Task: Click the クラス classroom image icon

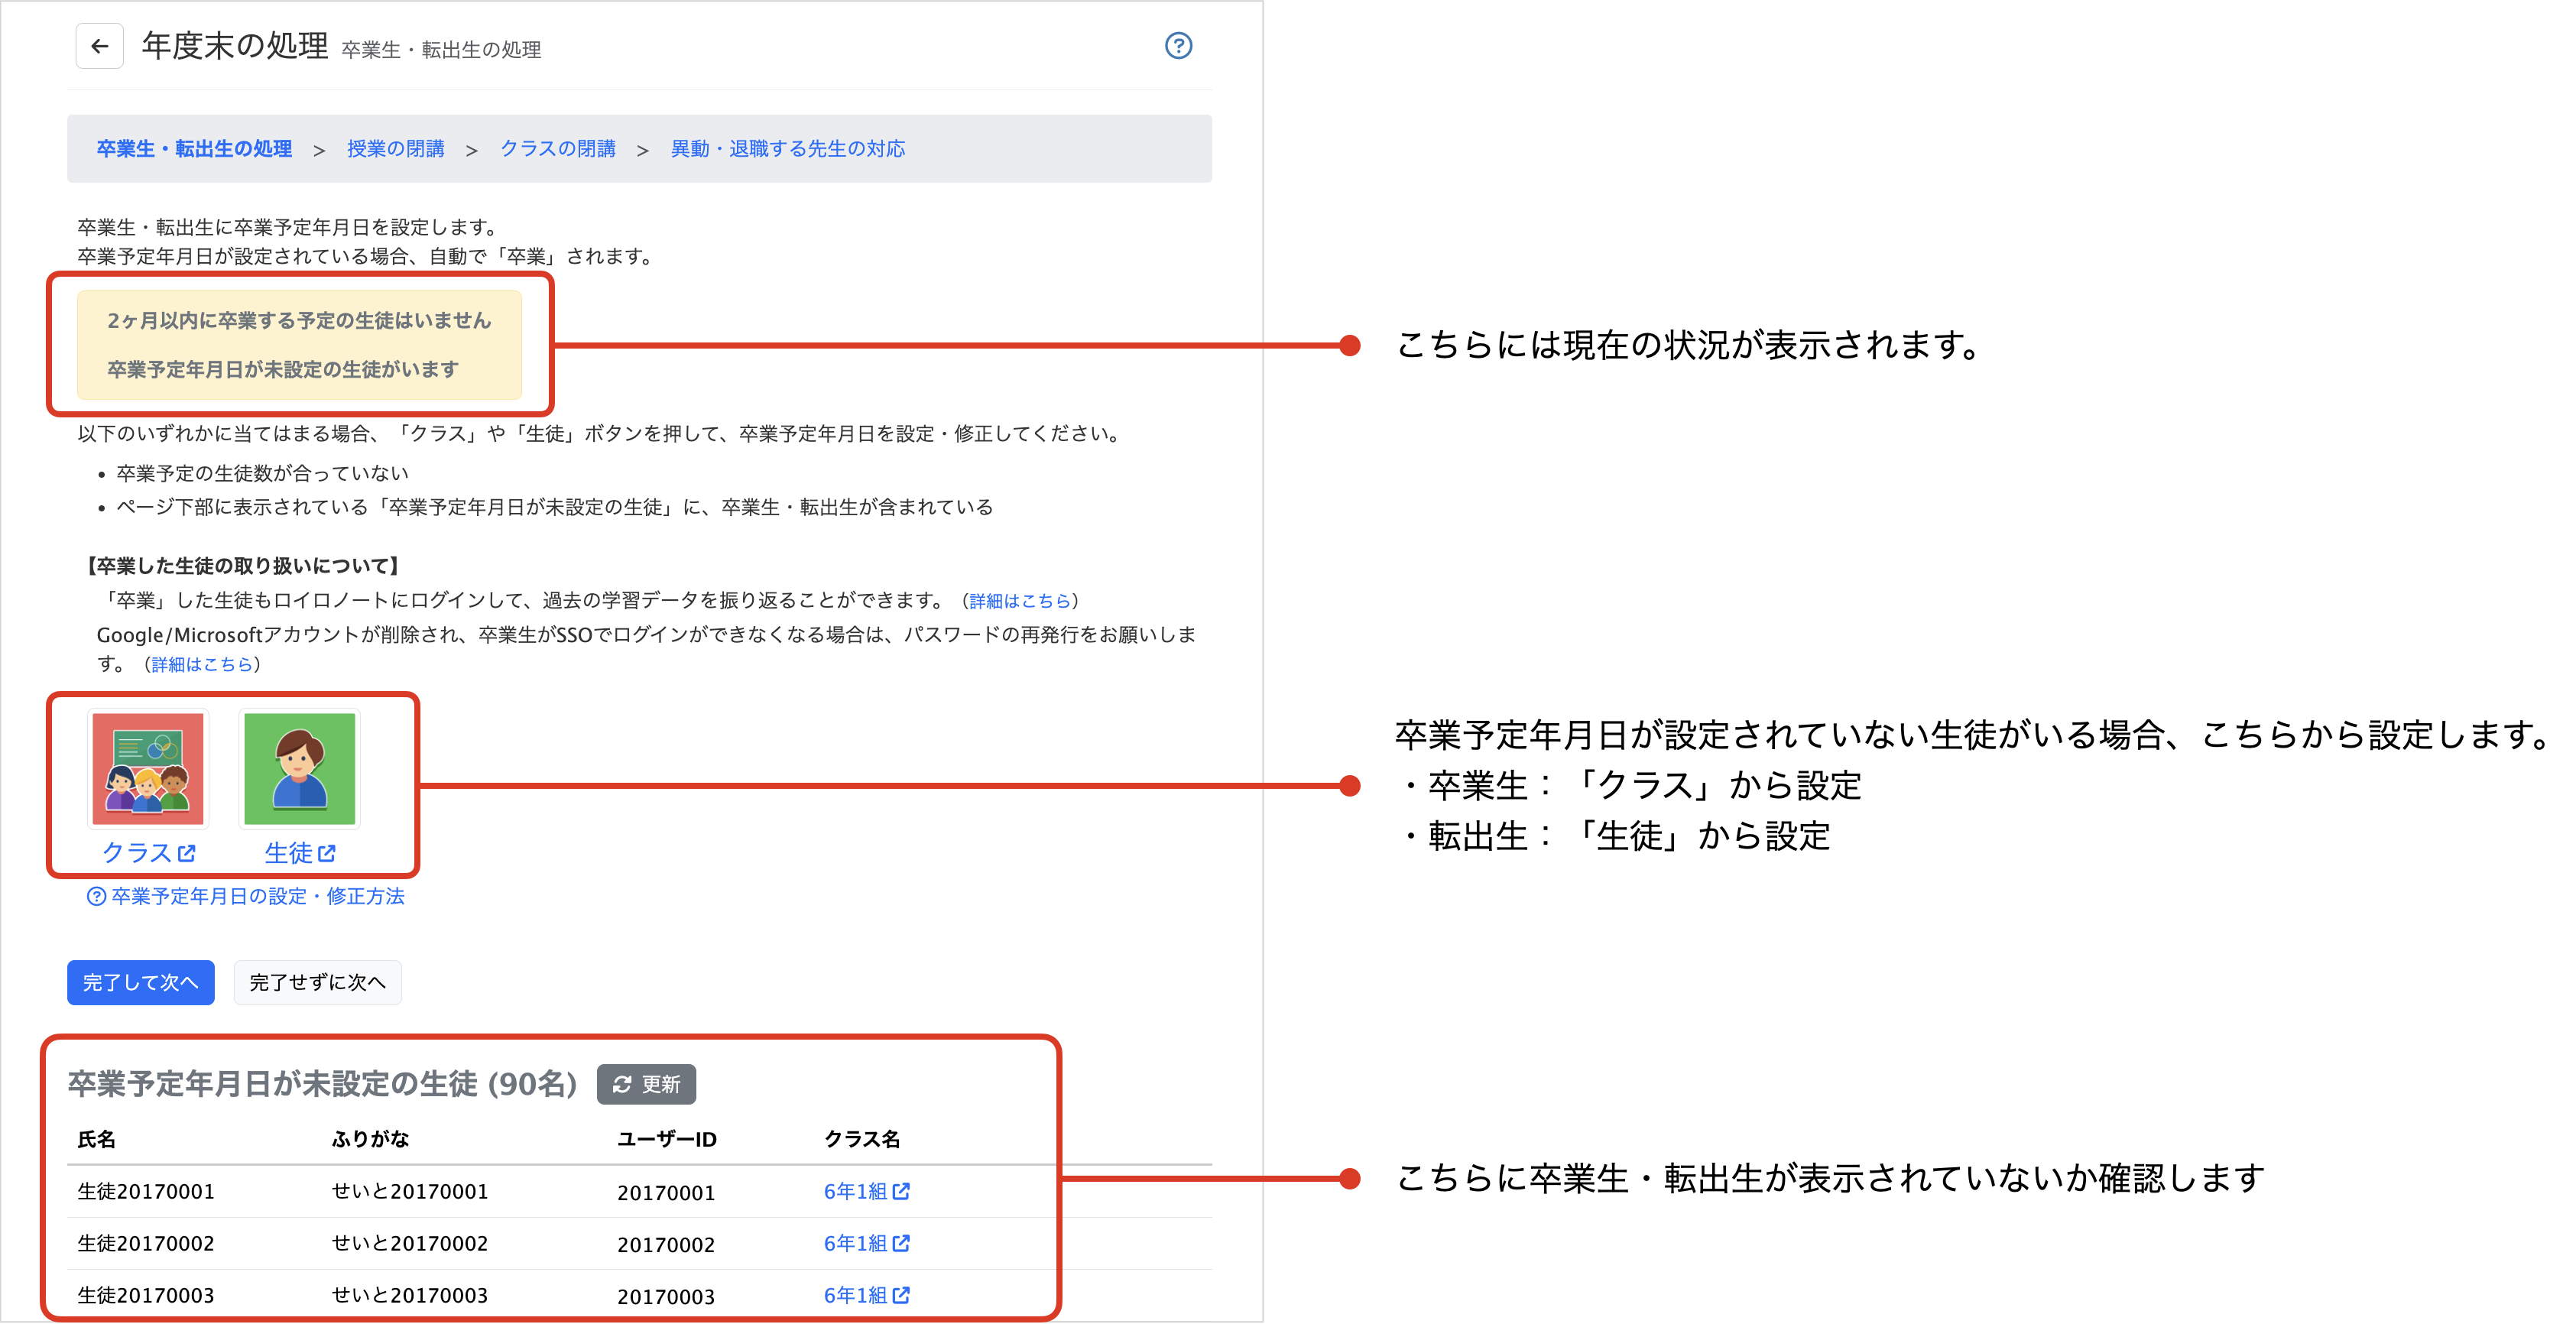Action: coord(148,768)
